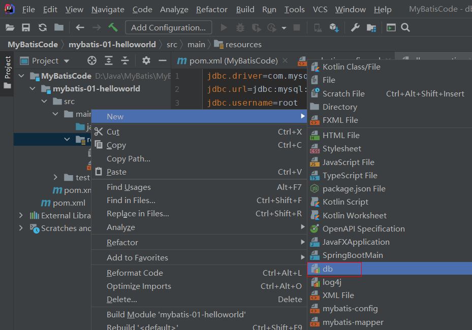
Task: Collapse the MyBatisCode root node
Action: (x=21, y=76)
